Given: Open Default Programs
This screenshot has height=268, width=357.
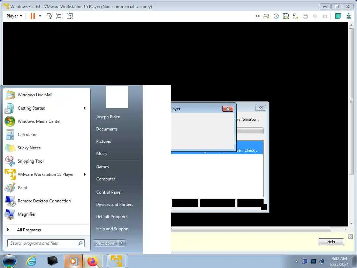Looking at the screenshot, I should [x=112, y=217].
